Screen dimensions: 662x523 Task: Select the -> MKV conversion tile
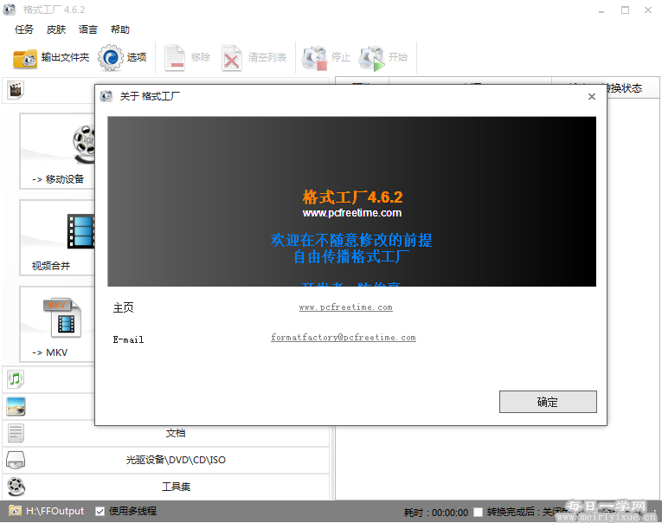point(57,325)
